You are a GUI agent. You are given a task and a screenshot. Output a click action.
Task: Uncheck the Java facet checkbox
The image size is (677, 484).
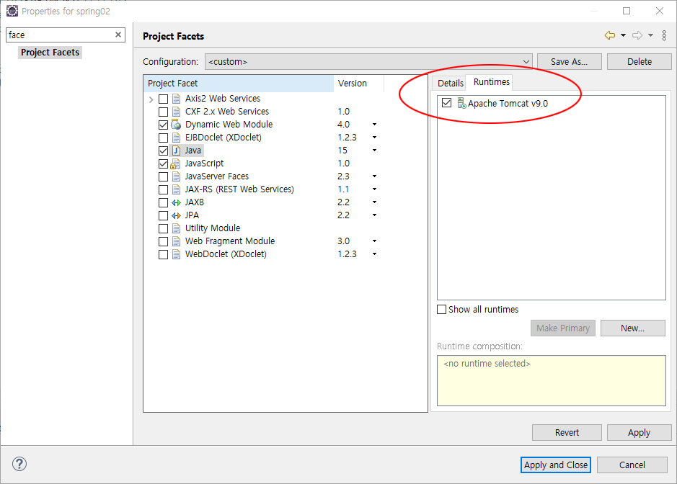tap(163, 151)
